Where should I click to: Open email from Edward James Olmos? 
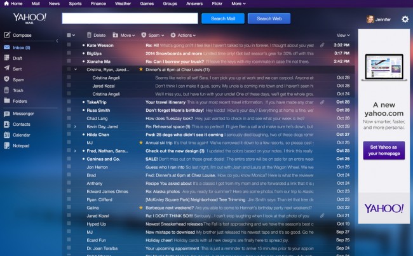208,191
